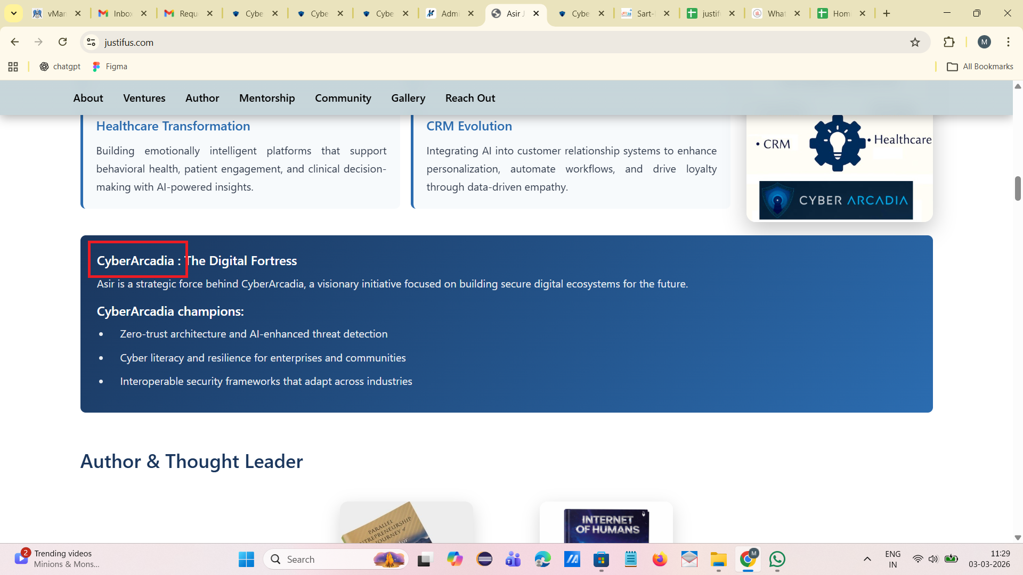Close the Requ Gmail tab
Viewport: 1023px width, 575px height.
209,13
